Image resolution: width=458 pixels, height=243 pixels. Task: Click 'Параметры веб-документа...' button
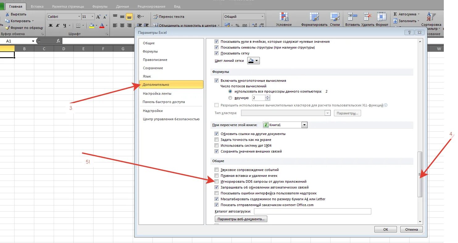pos(241,219)
